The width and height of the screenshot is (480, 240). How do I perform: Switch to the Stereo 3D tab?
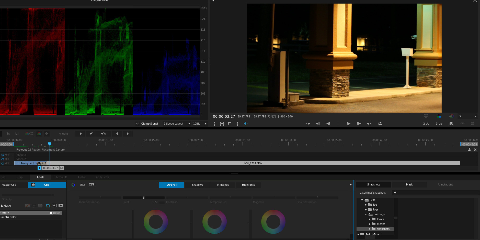pyautogui.click(x=61, y=177)
